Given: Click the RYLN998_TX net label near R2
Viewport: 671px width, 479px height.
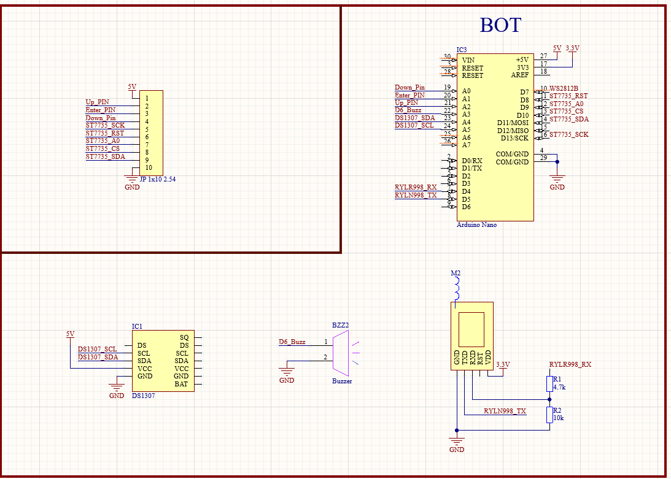Looking at the screenshot, I should click(x=505, y=411).
